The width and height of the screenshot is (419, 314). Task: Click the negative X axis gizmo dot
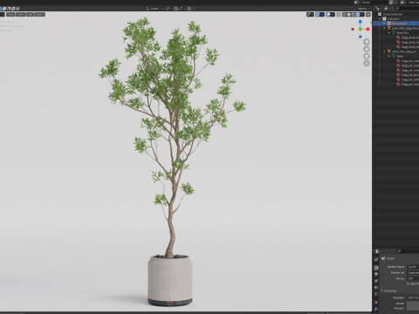353,29
